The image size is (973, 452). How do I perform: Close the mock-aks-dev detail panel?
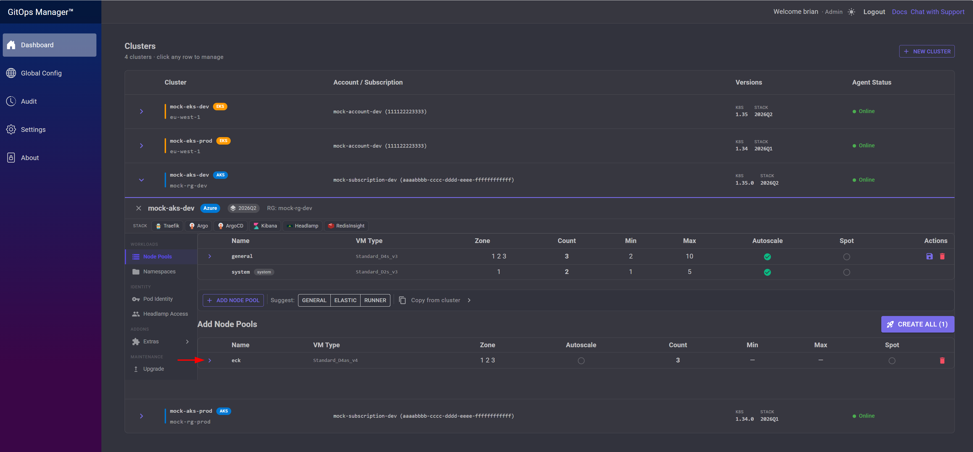(x=139, y=208)
